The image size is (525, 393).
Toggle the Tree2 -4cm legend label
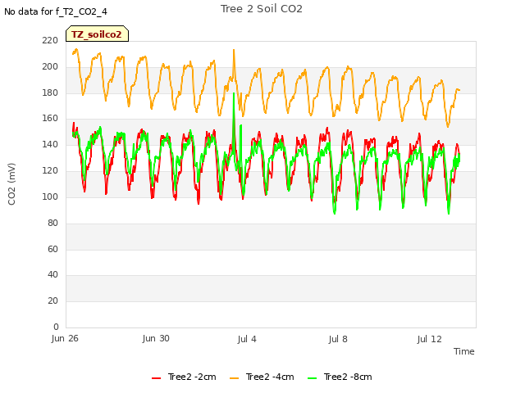pos(270,377)
